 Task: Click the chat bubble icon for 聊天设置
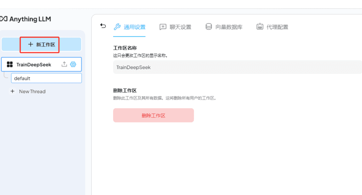(x=163, y=27)
